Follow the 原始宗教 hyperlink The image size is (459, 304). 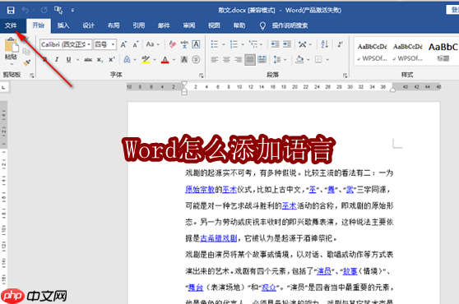coord(200,190)
